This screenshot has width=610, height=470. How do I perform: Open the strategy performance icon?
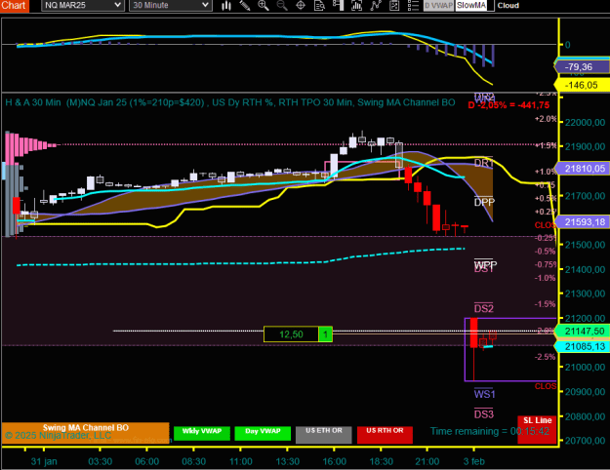coord(394,6)
